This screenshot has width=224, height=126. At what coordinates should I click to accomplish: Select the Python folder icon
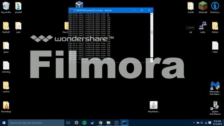pos(215,27)
